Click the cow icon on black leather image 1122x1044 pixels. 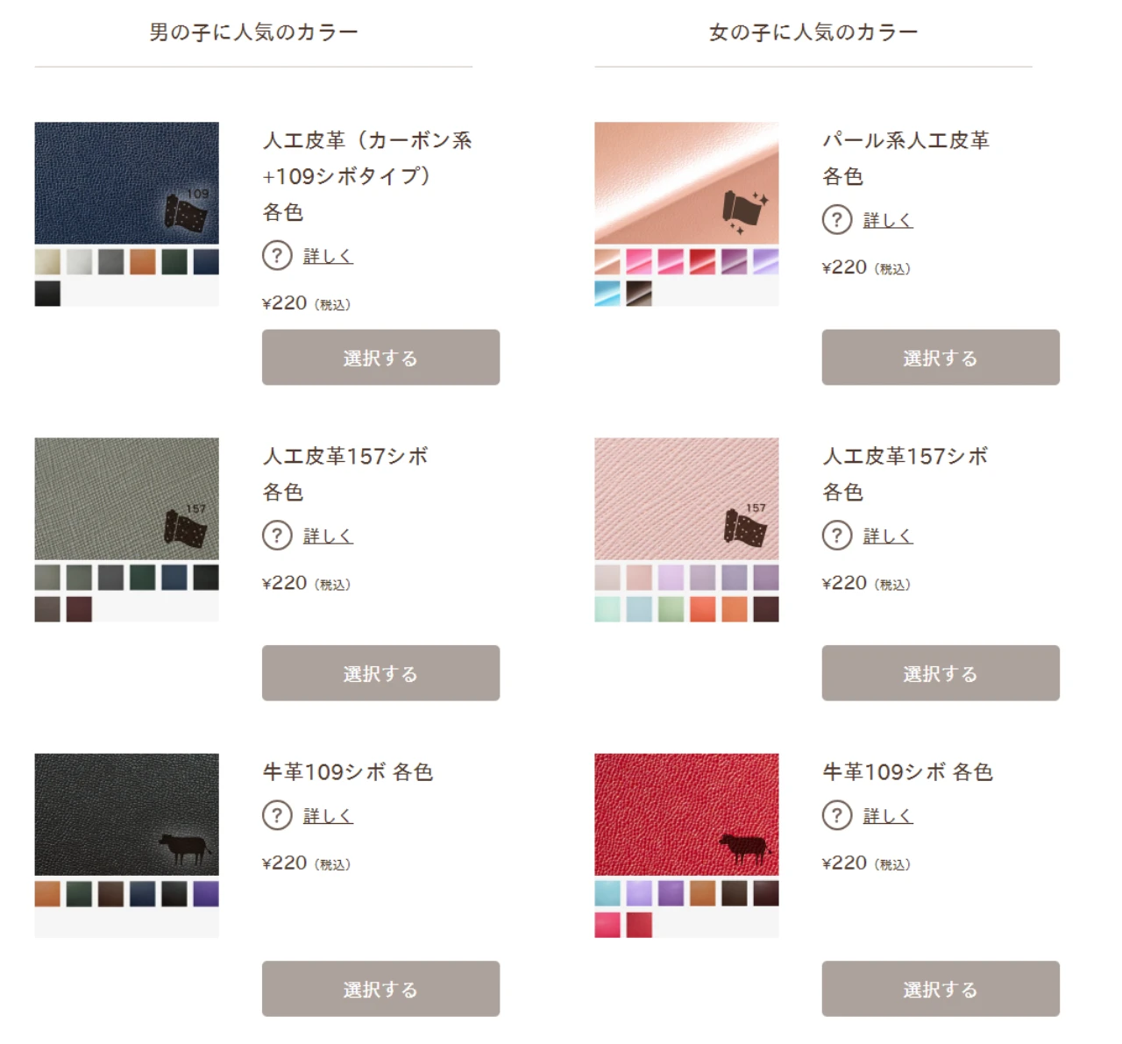tap(184, 848)
